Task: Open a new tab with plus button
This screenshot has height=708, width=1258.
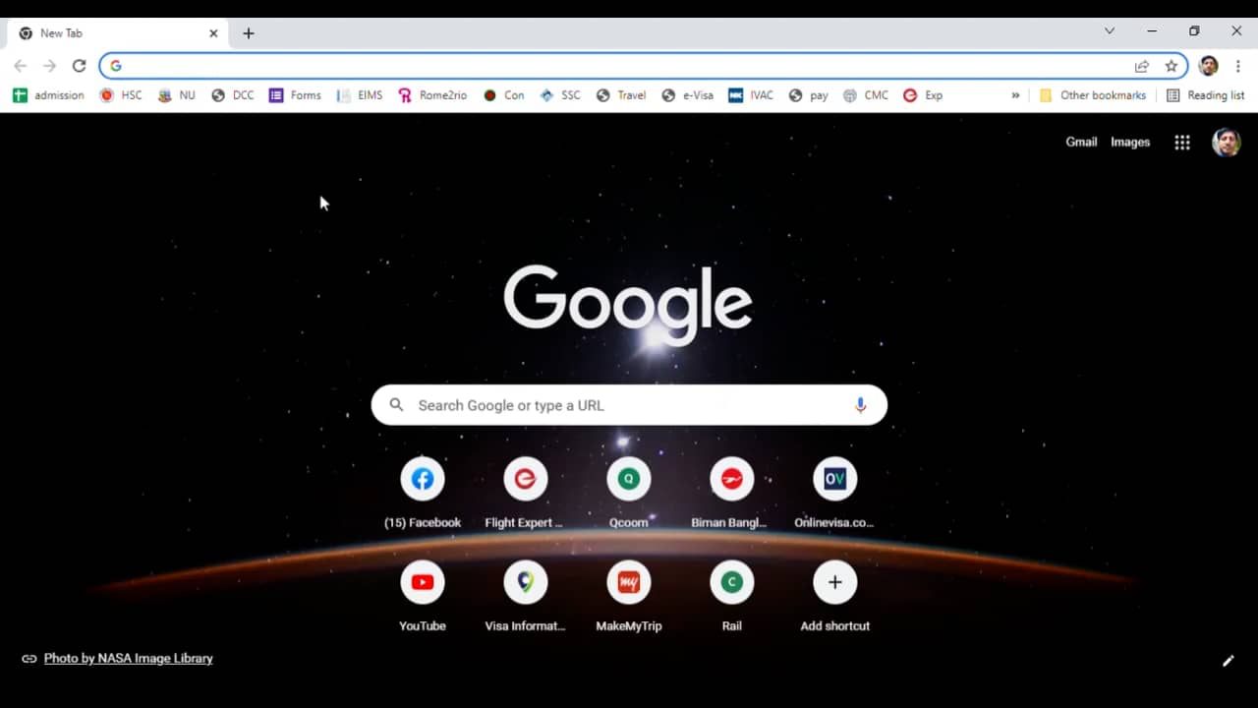Action: tap(249, 33)
